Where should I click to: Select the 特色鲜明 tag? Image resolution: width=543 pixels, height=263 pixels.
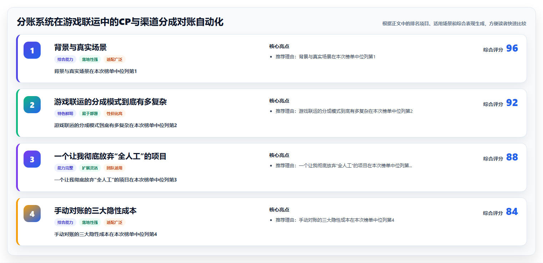[x=65, y=114]
